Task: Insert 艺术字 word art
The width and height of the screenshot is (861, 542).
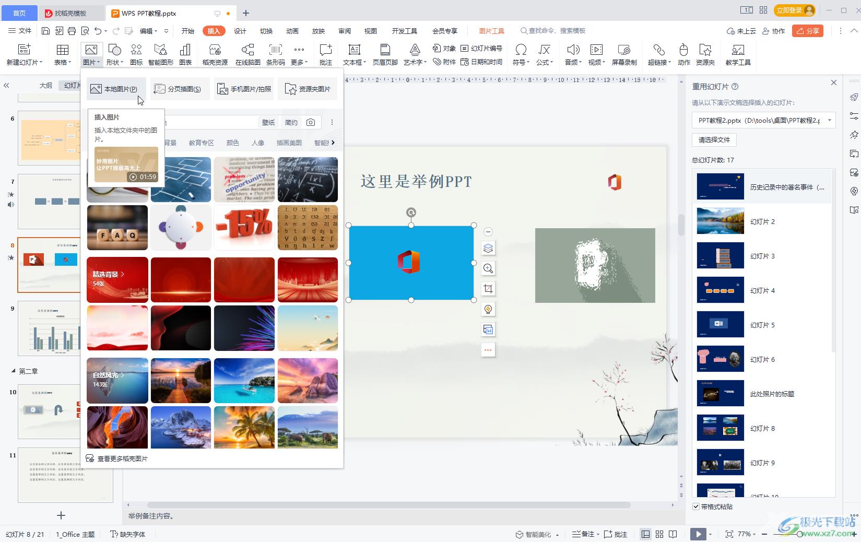Action: (x=415, y=54)
